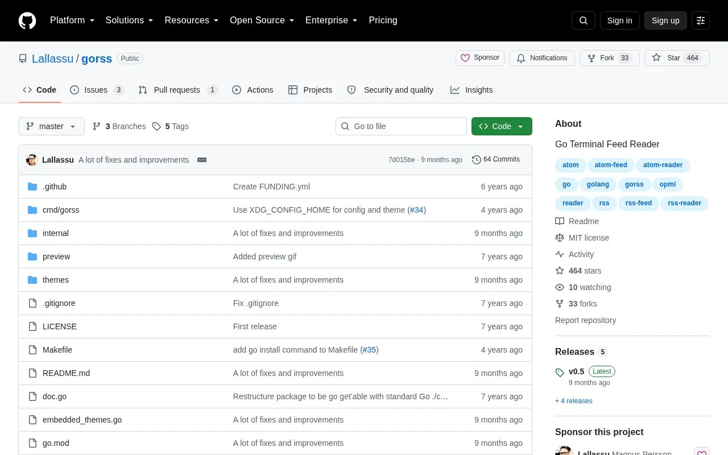Open the .github folder
The image size is (728, 455).
tap(55, 187)
